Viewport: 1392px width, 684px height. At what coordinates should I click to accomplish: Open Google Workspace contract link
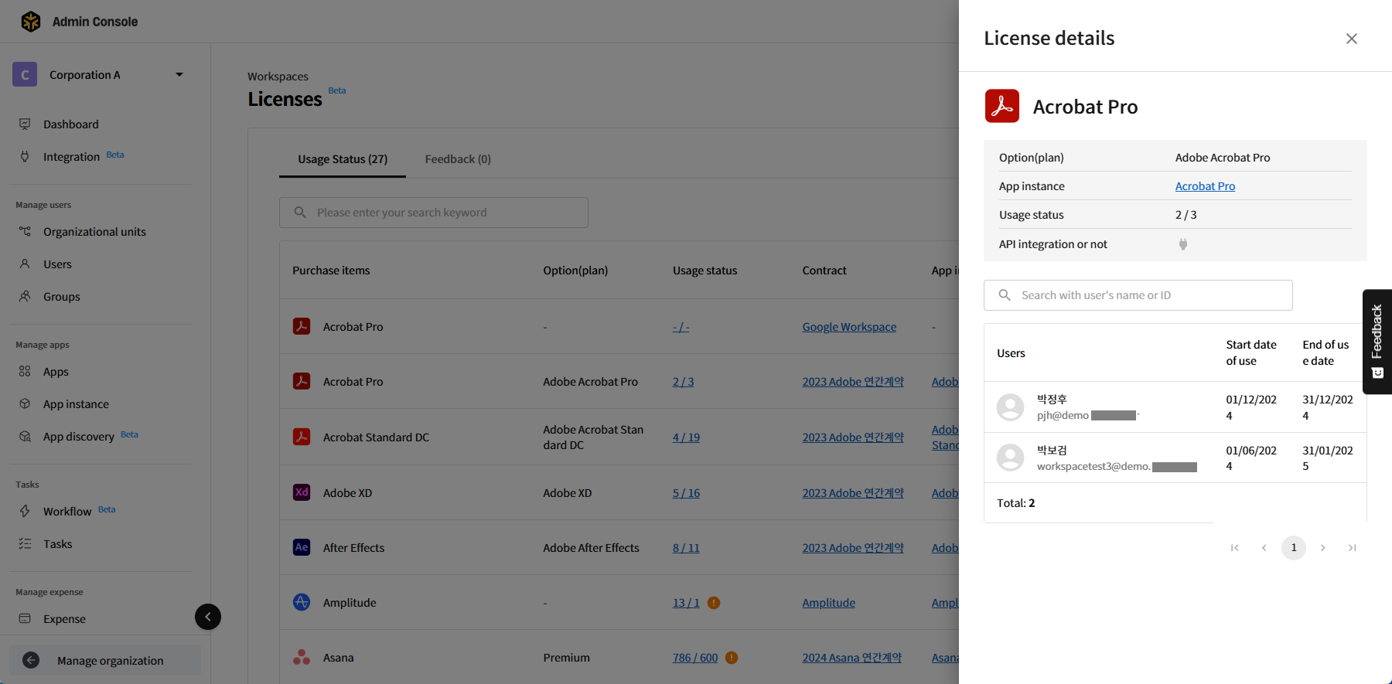tap(849, 327)
